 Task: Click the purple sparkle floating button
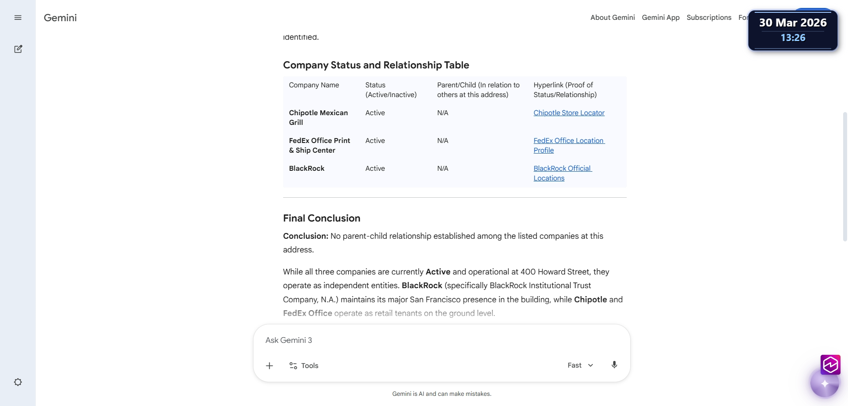(825, 383)
